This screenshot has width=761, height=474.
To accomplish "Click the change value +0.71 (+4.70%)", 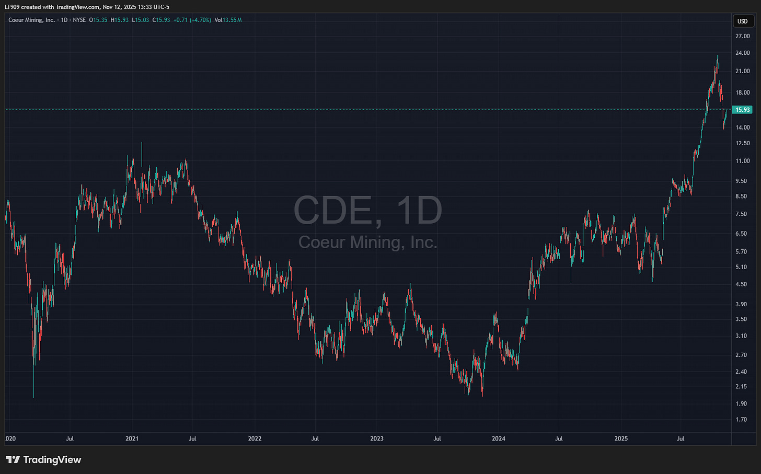I will 192,20.
